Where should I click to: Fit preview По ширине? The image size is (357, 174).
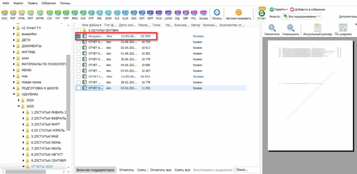click(x=343, y=30)
